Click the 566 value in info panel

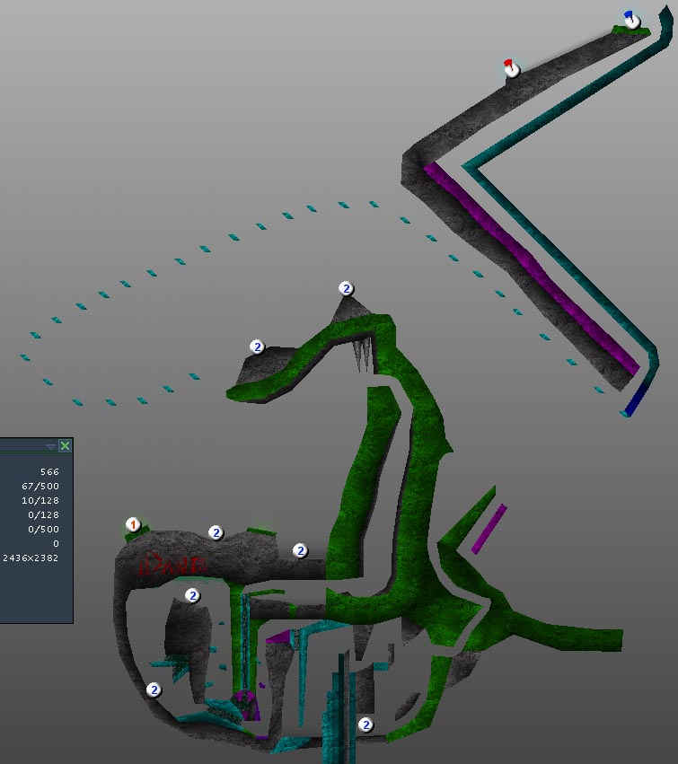(49, 471)
